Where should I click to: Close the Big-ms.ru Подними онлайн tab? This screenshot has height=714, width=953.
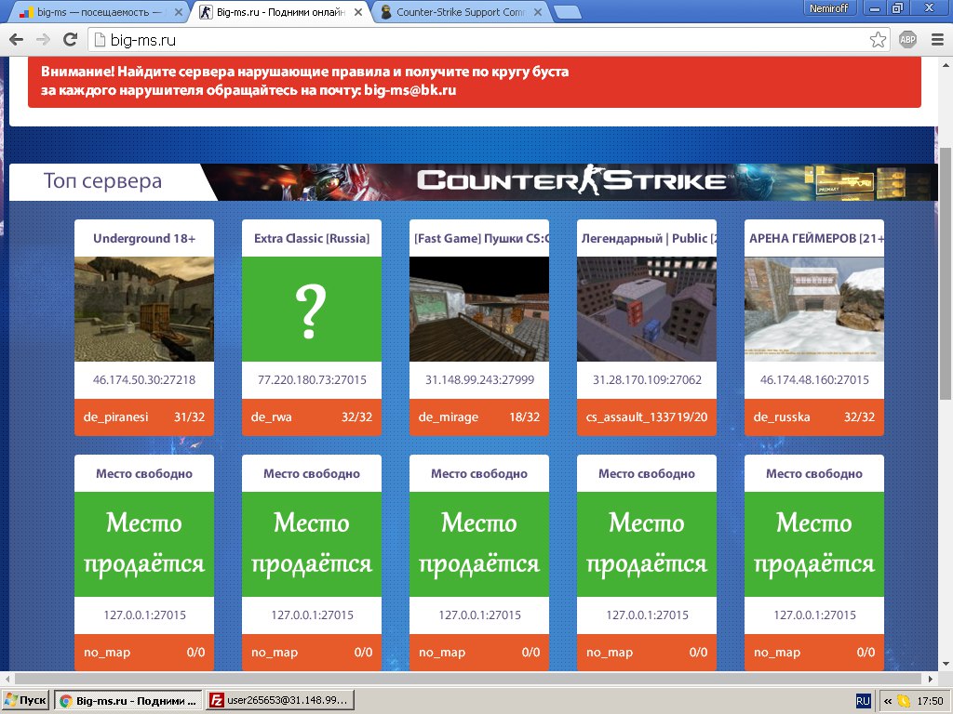[358, 12]
